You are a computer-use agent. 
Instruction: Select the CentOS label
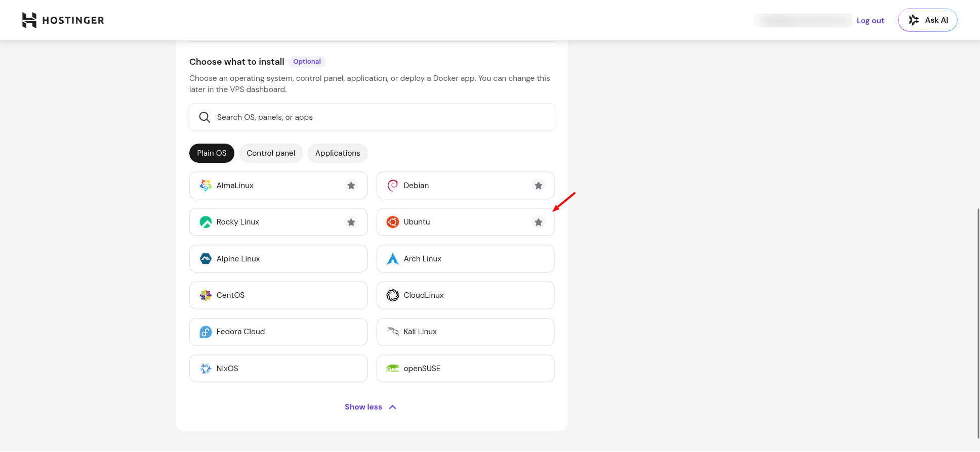pyautogui.click(x=230, y=295)
